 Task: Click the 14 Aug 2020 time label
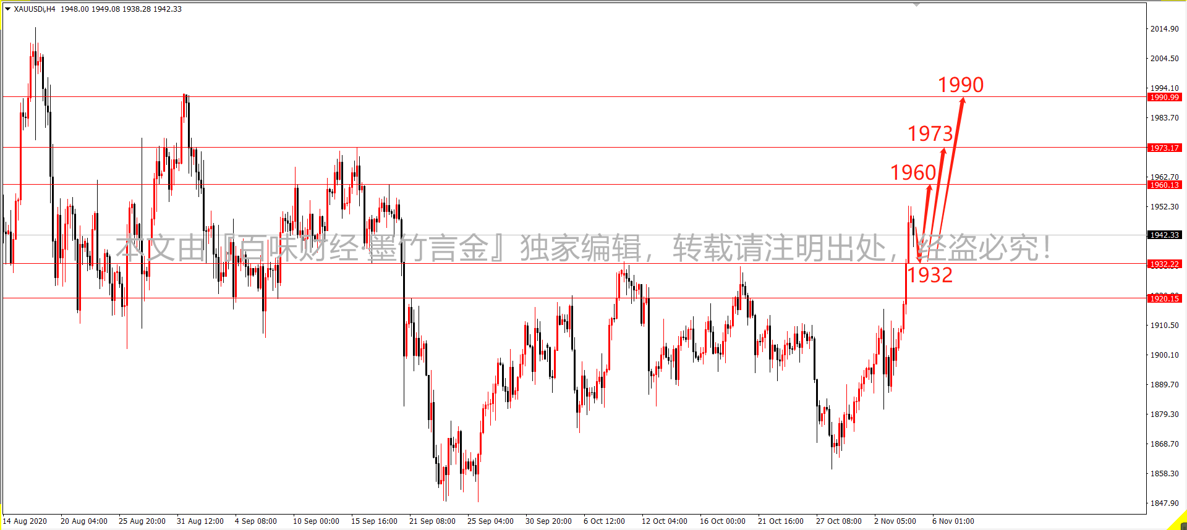[25, 521]
